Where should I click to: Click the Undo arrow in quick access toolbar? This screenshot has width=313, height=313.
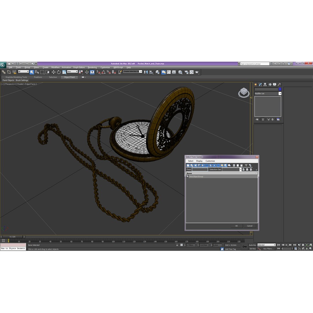[x=21, y=64]
